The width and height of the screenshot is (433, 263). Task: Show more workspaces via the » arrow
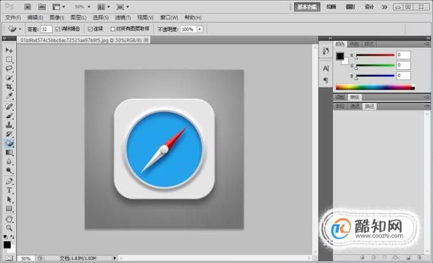pos(384,7)
